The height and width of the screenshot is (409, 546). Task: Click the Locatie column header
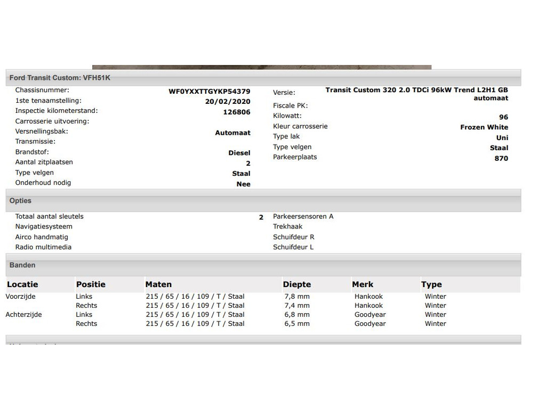22,284
